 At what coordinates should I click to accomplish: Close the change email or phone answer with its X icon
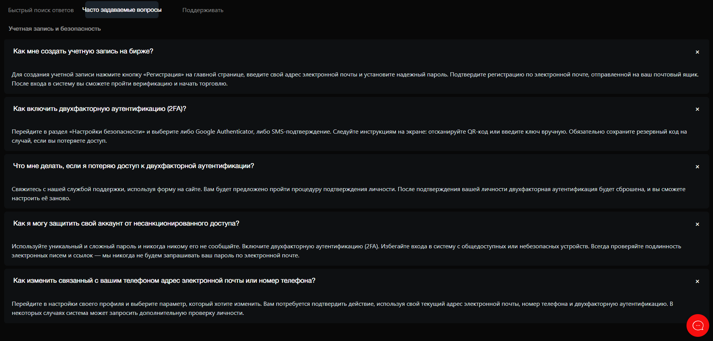pos(697,281)
